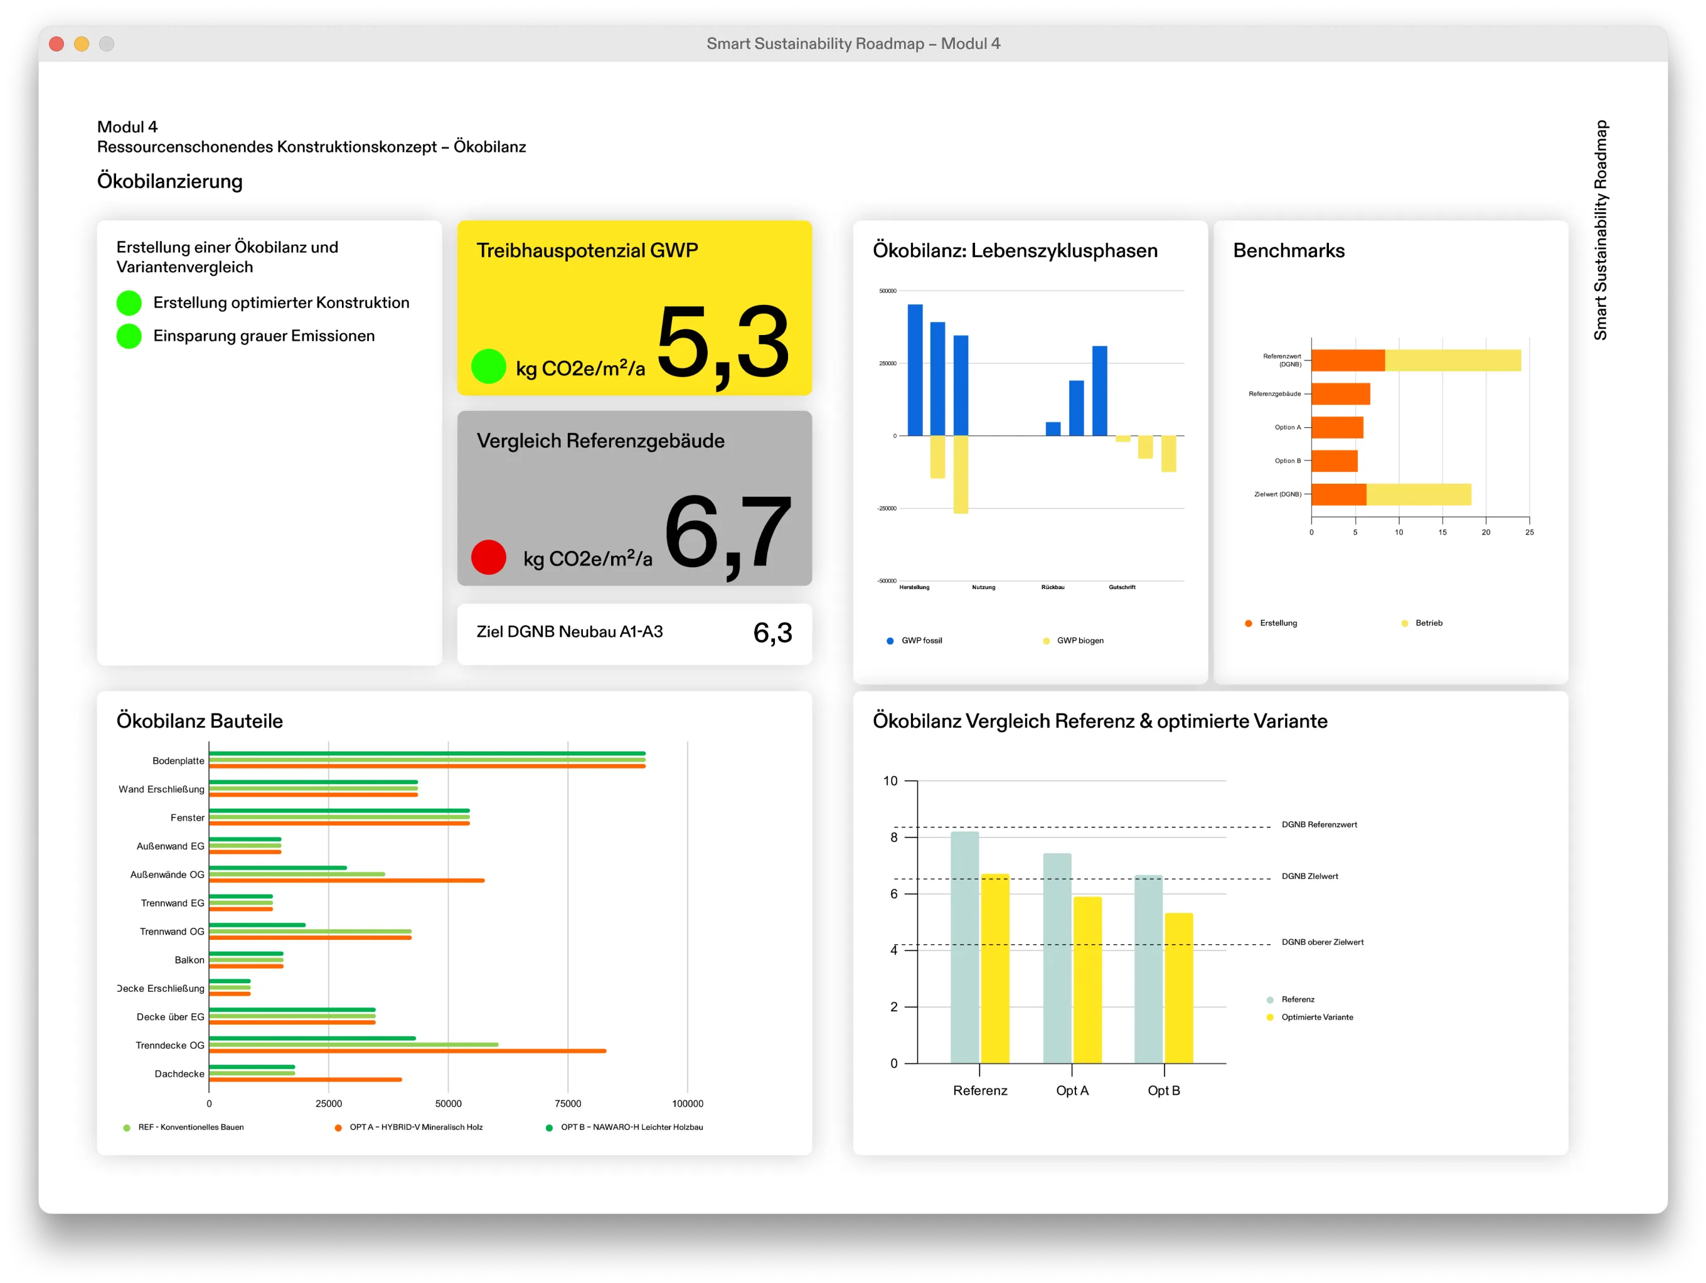Click red indicator in Vergleich Referenzgebäude card
This screenshot has width=1706, height=1283.
click(x=488, y=556)
